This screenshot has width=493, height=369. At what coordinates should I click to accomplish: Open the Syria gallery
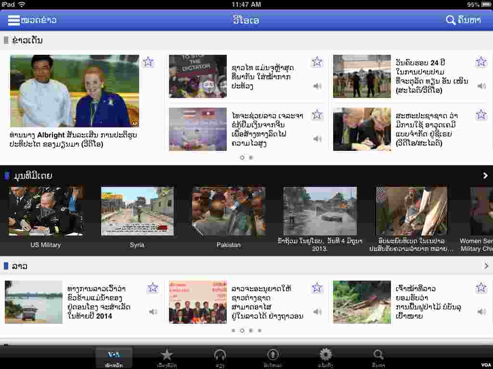click(x=137, y=211)
